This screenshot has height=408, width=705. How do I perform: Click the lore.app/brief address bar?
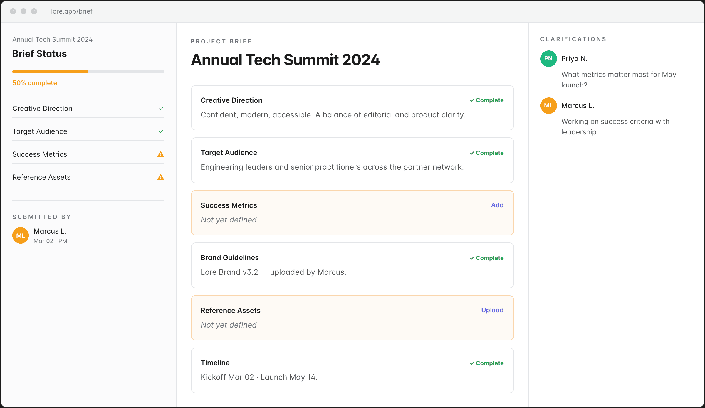click(x=72, y=11)
